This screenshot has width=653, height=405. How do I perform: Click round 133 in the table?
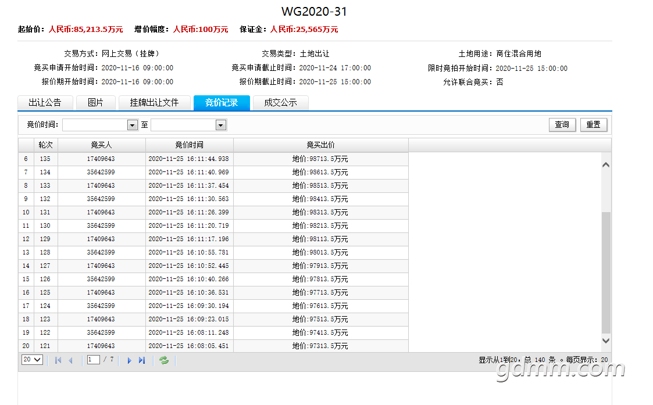45,185
